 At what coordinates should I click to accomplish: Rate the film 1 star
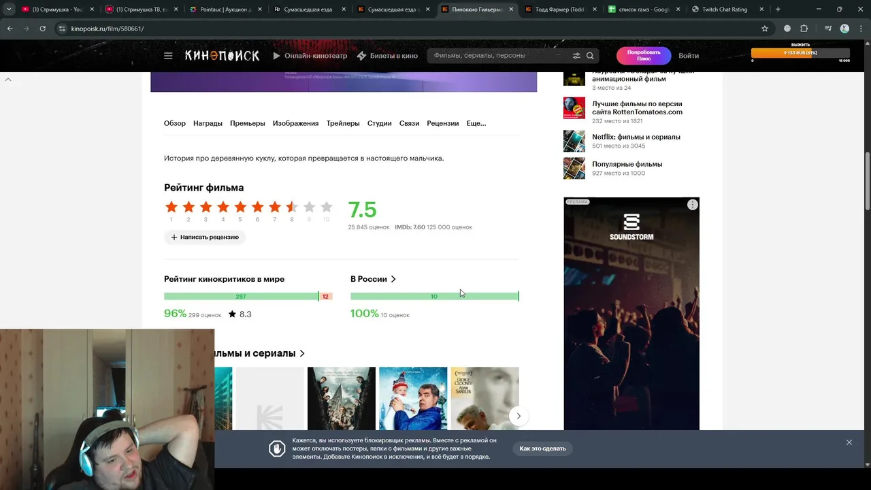tap(171, 207)
